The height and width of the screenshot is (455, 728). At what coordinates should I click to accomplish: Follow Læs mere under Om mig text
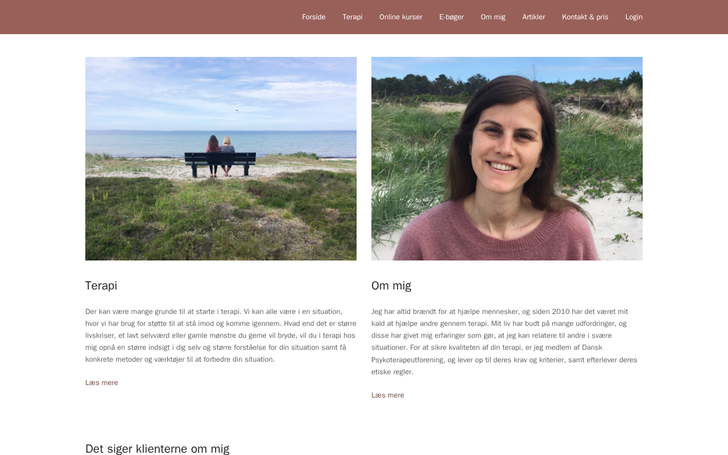pos(388,395)
